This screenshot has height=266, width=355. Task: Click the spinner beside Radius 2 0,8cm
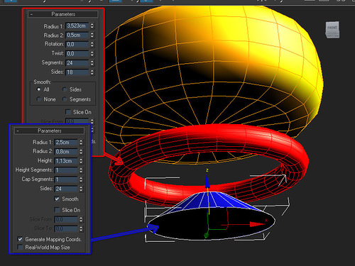pos(81,152)
